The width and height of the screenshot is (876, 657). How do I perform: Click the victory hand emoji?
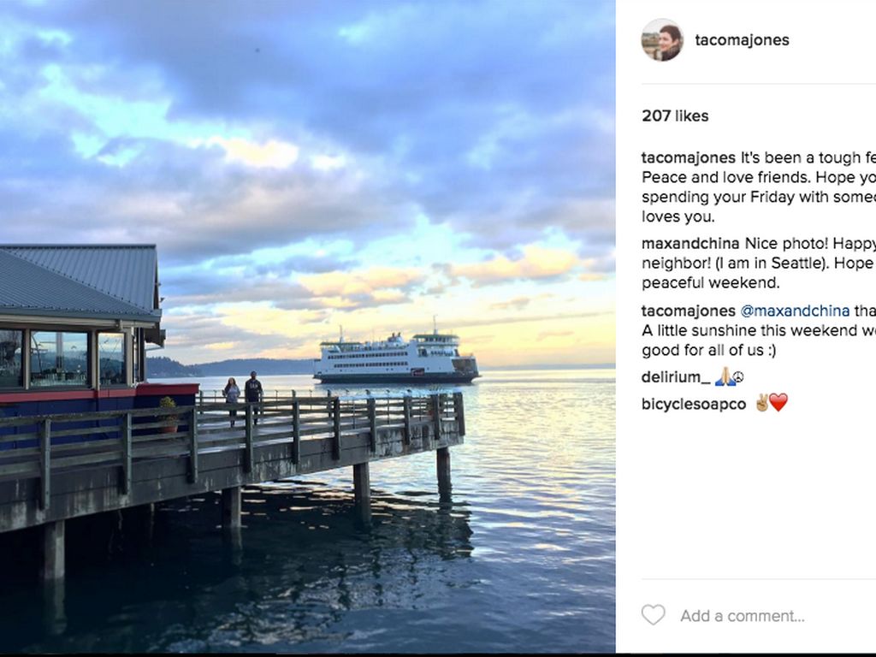761,403
